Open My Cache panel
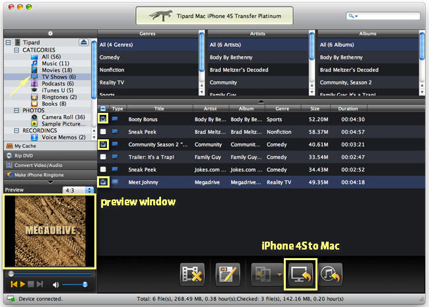 [50, 146]
